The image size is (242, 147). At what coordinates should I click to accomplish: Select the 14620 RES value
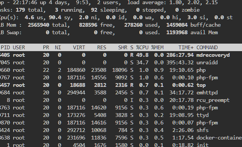pyautogui.click(x=99, y=108)
